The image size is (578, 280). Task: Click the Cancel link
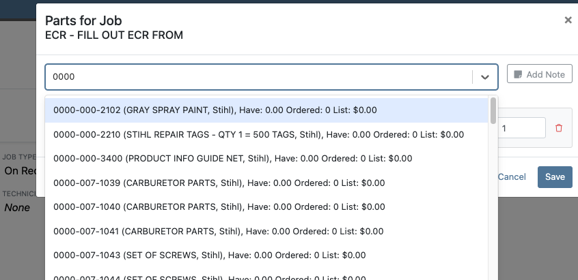(x=512, y=176)
